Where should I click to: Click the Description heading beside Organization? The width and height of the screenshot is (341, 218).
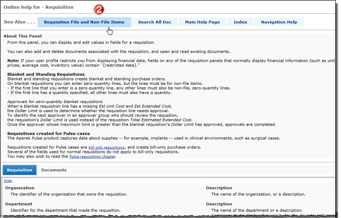click(219, 188)
